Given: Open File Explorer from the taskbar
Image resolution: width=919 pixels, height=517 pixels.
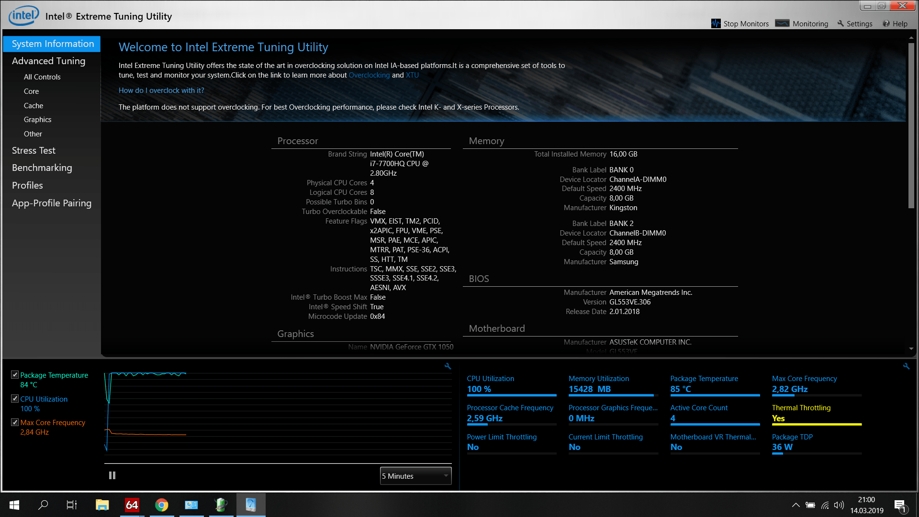Looking at the screenshot, I should coord(102,505).
